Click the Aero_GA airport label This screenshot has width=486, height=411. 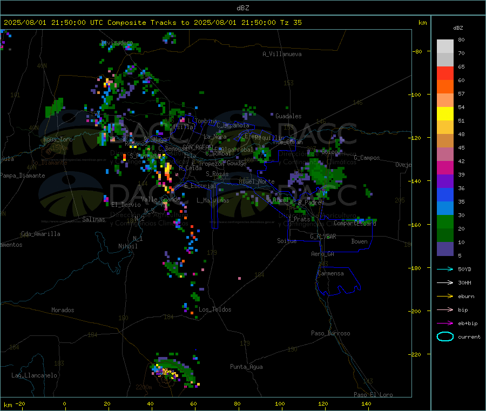pyautogui.click(x=323, y=254)
